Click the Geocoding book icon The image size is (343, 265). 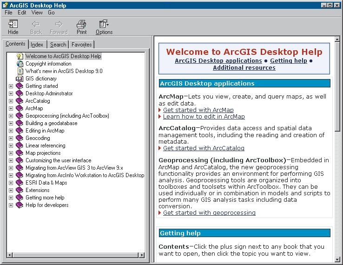(x=20, y=138)
